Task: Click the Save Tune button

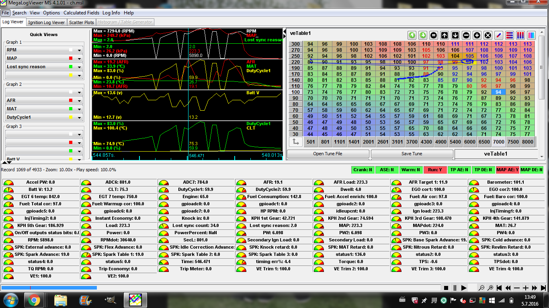Action: 412,154
